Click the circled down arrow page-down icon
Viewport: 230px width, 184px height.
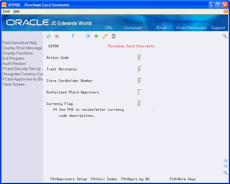226,166
